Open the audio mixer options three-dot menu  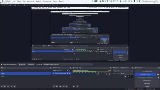click(x=77, y=86)
